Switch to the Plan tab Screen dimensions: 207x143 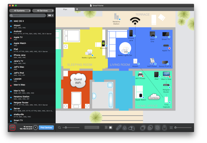[65, 9]
